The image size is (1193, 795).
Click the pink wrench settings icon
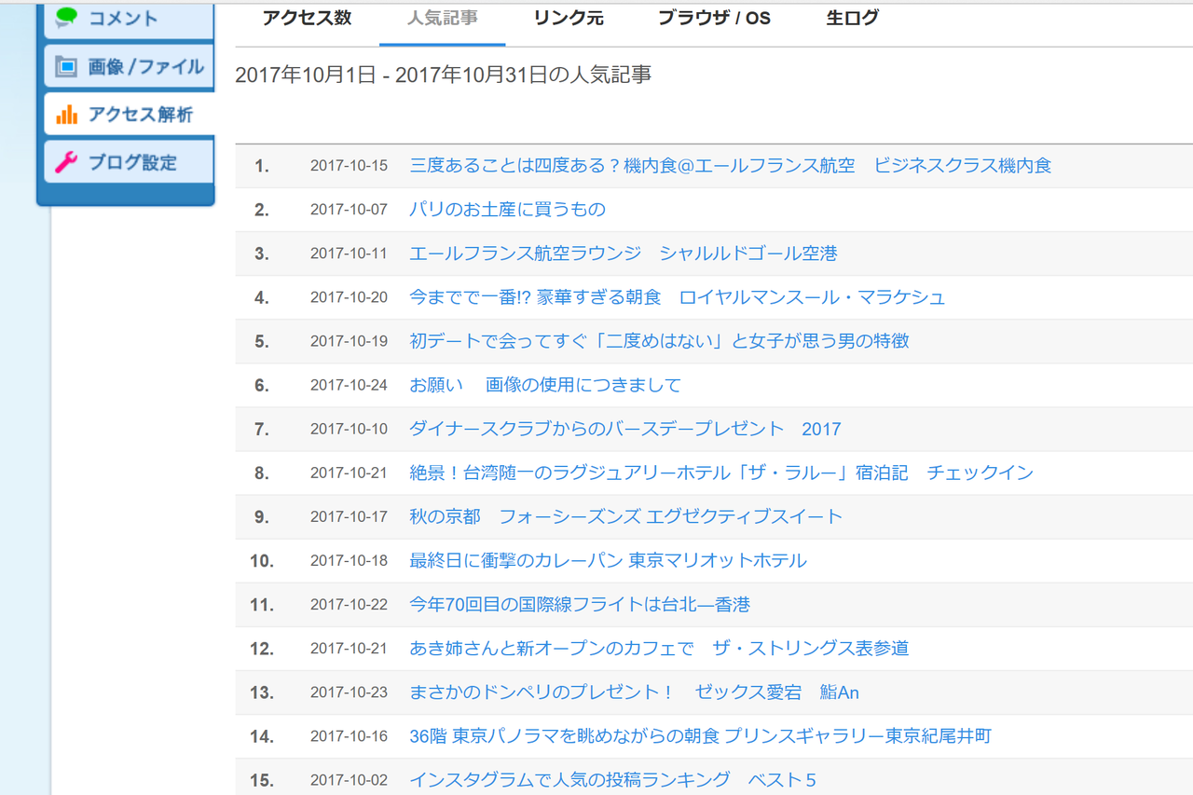pos(66,162)
